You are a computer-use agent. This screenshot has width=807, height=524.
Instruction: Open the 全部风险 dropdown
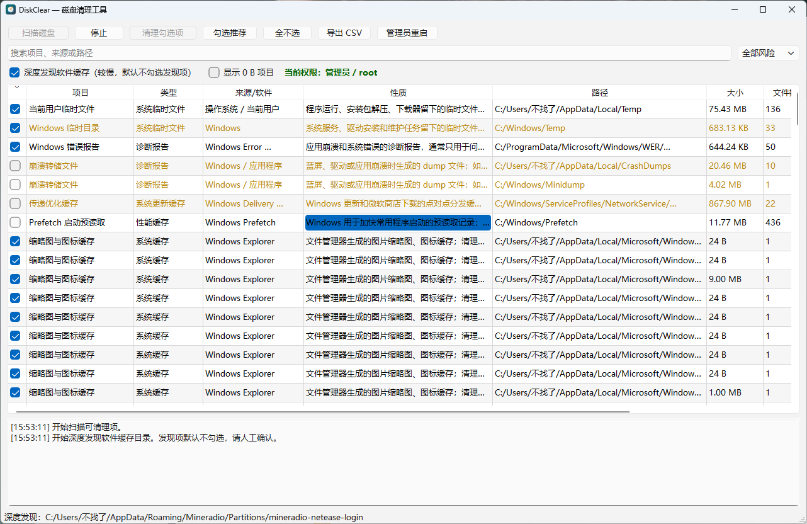coord(768,53)
